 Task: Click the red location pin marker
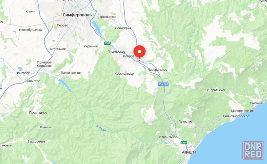tap(139, 52)
